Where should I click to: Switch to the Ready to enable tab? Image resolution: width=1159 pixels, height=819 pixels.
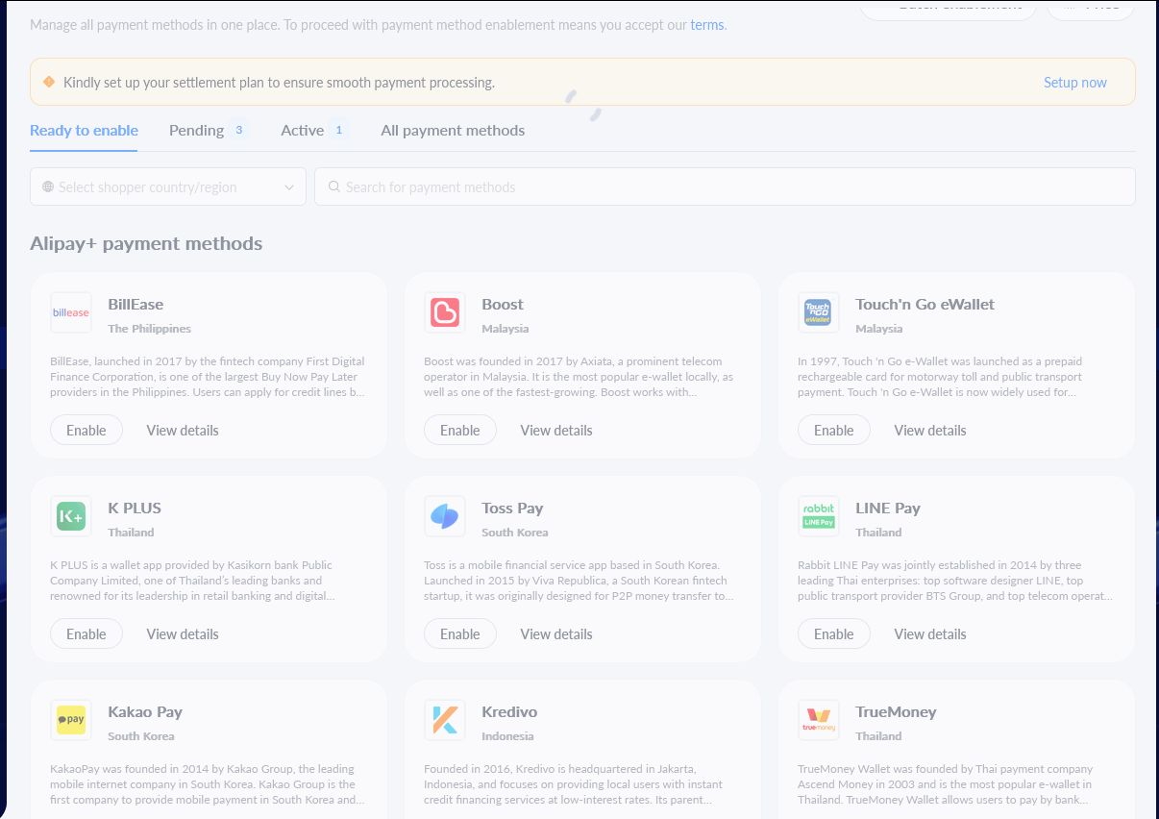click(84, 131)
